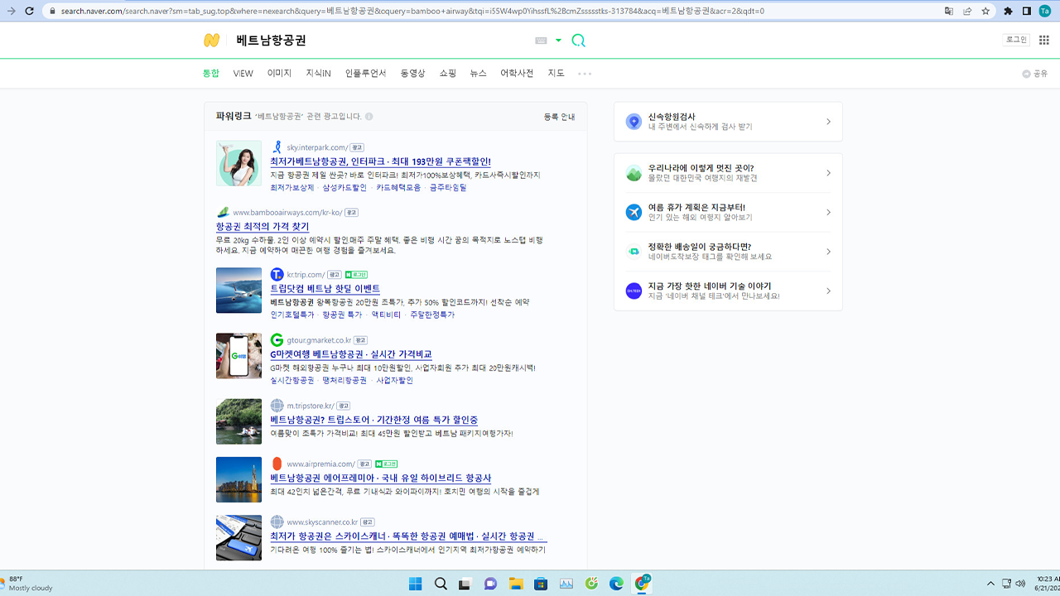Image resolution: width=1060 pixels, height=596 pixels.
Task: Switch to the 지도 tab
Action: click(556, 74)
